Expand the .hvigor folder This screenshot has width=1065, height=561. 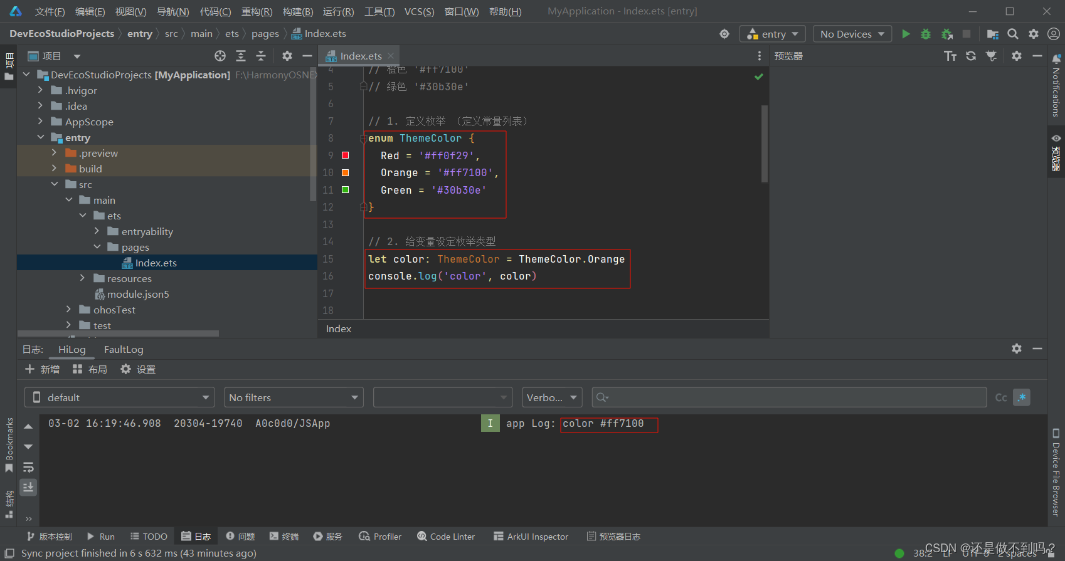(40, 90)
